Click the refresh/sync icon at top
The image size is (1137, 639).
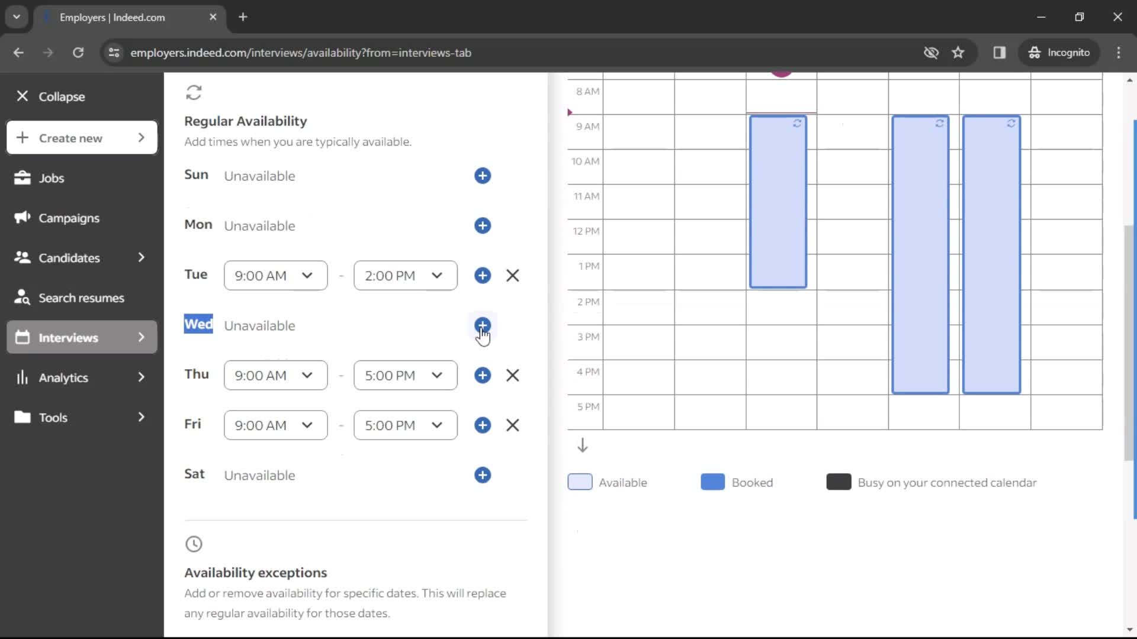coord(194,92)
